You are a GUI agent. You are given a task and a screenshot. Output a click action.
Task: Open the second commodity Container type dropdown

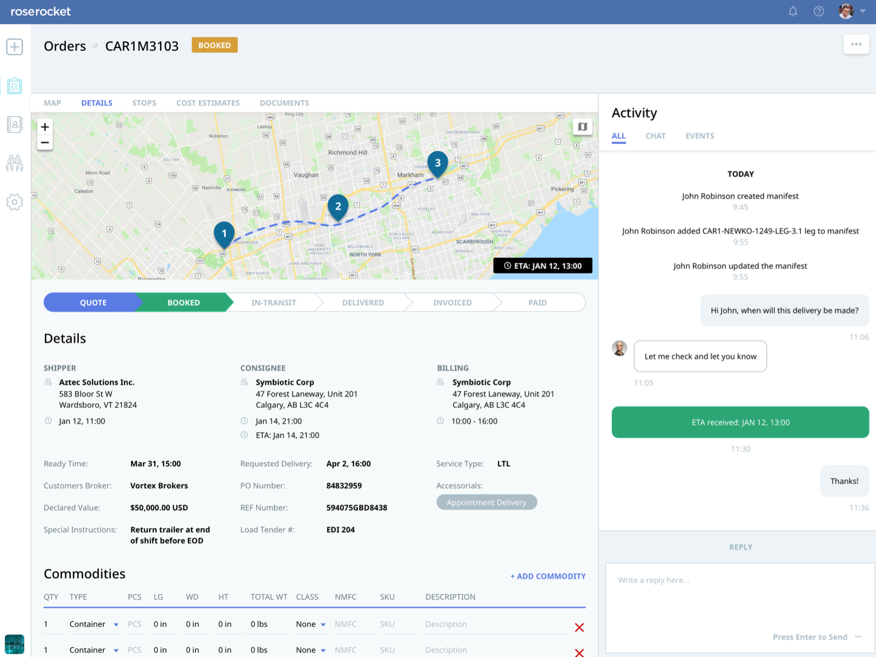point(94,650)
